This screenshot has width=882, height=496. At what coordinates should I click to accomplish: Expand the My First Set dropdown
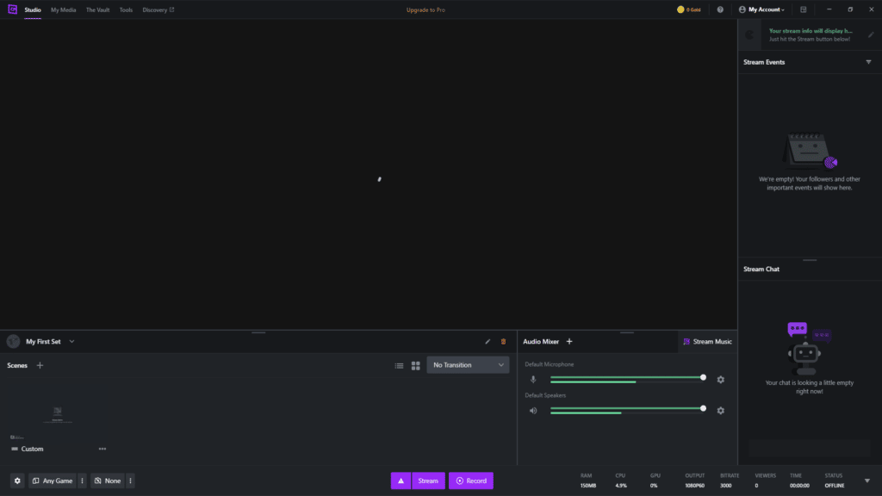(71, 341)
